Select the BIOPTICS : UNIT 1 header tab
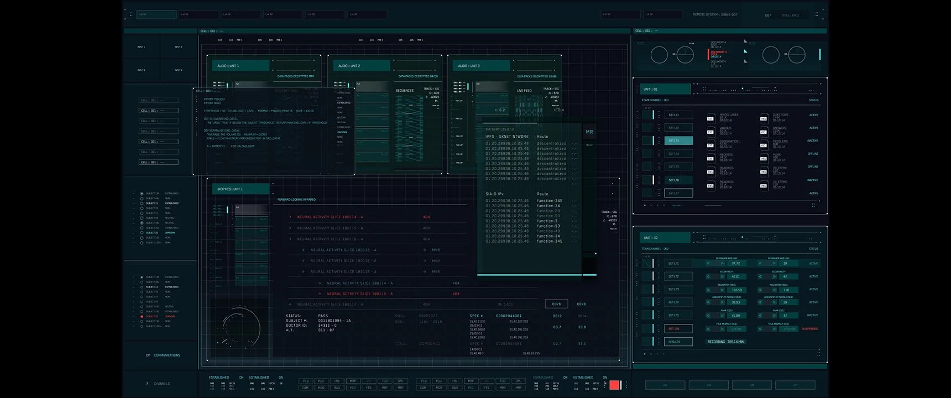Viewport: 951px width, 398px height. [x=241, y=189]
